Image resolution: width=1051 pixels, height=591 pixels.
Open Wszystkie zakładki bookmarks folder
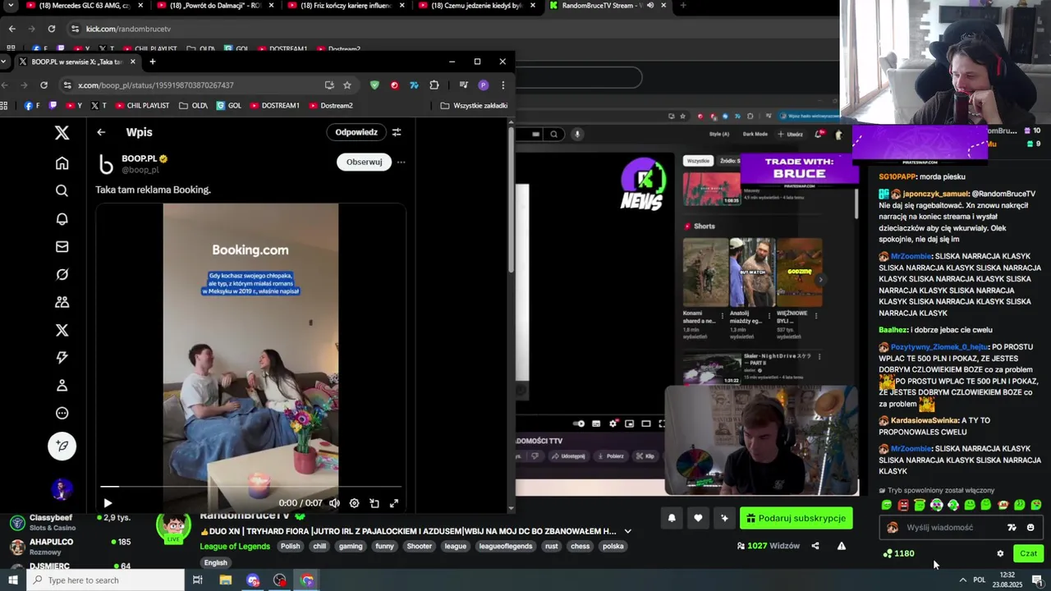[x=474, y=105]
